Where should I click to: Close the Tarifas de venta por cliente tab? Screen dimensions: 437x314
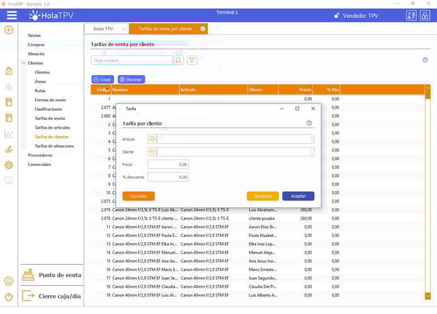pyautogui.click(x=203, y=29)
